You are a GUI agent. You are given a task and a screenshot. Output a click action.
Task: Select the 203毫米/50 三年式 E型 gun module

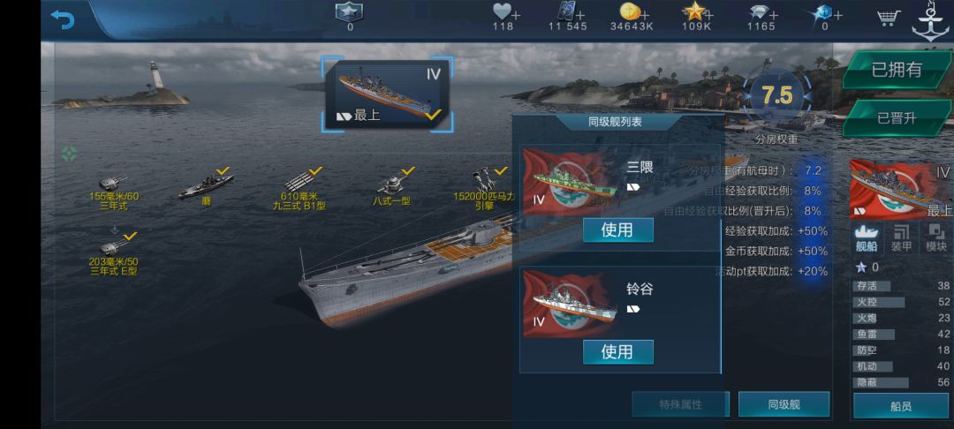(x=113, y=256)
